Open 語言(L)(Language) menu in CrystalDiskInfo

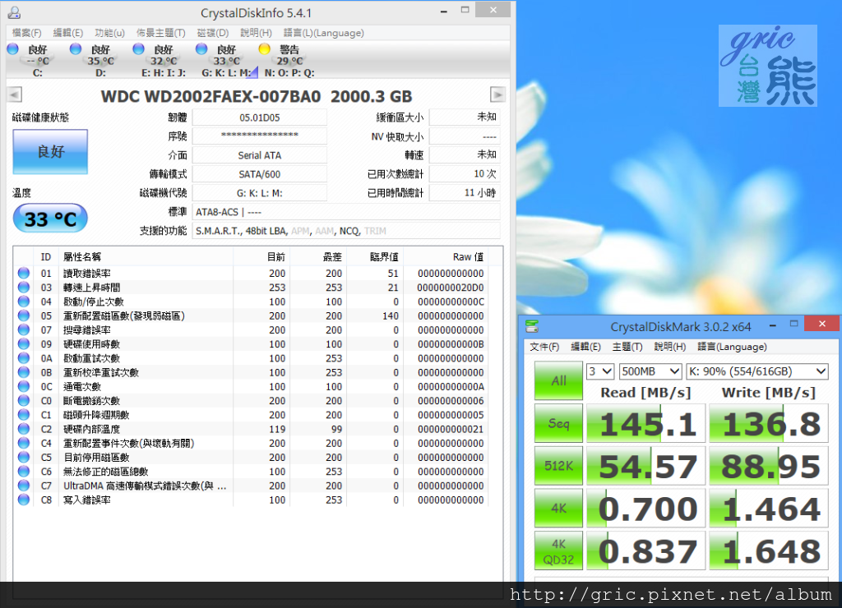324,33
